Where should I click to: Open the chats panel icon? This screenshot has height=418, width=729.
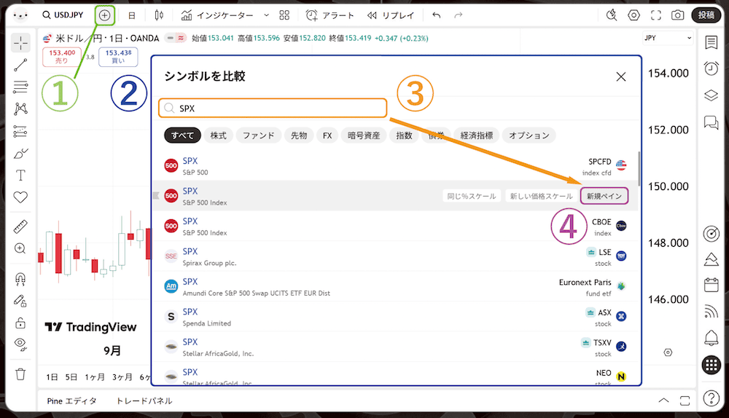[x=711, y=122]
